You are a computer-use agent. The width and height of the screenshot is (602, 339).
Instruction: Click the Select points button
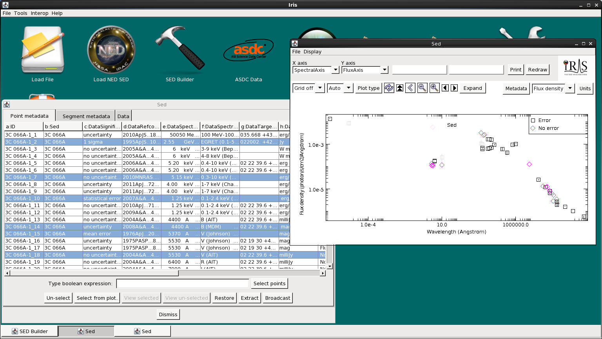tap(269, 283)
